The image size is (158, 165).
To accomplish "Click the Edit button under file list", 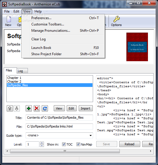I will (72, 108).
